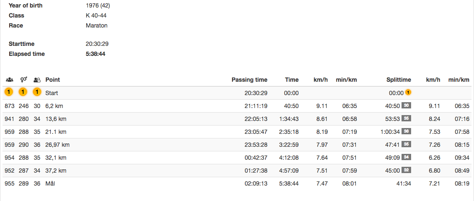
Task: Click grey split rank badge 34 for 32,1 km
Action: click(x=407, y=158)
